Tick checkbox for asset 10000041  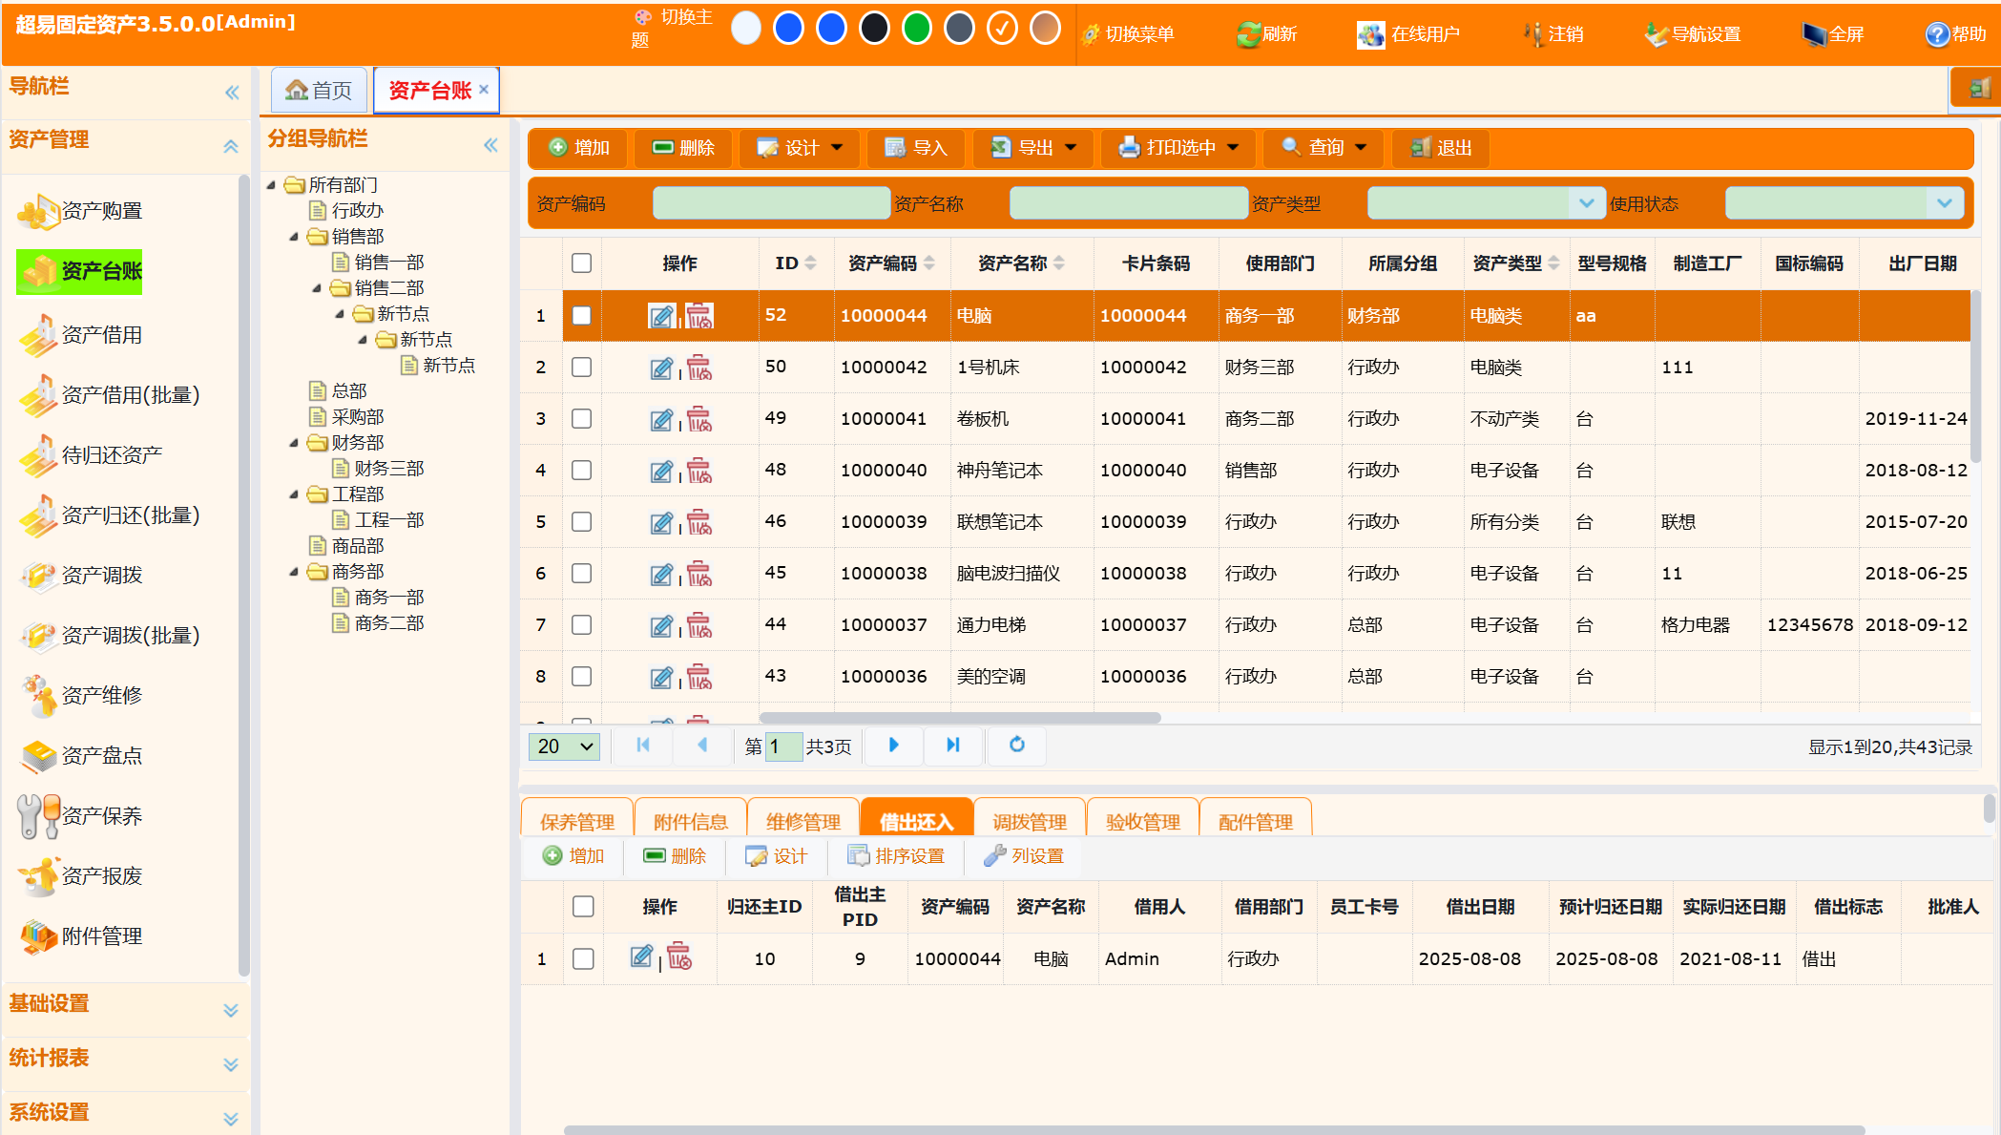click(x=581, y=419)
